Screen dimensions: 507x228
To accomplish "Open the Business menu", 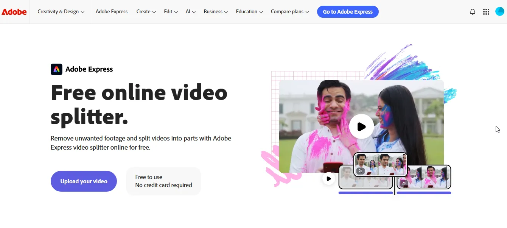I will (216, 12).
